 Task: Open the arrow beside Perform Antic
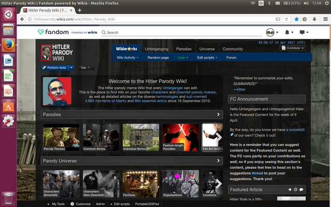click(71, 68)
